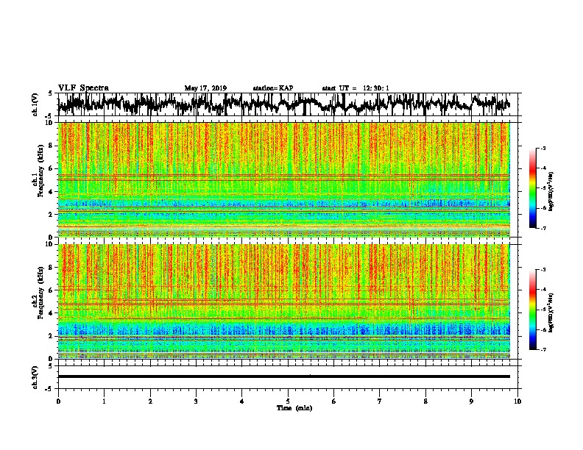Click time axis tick label "0"

coord(58,401)
